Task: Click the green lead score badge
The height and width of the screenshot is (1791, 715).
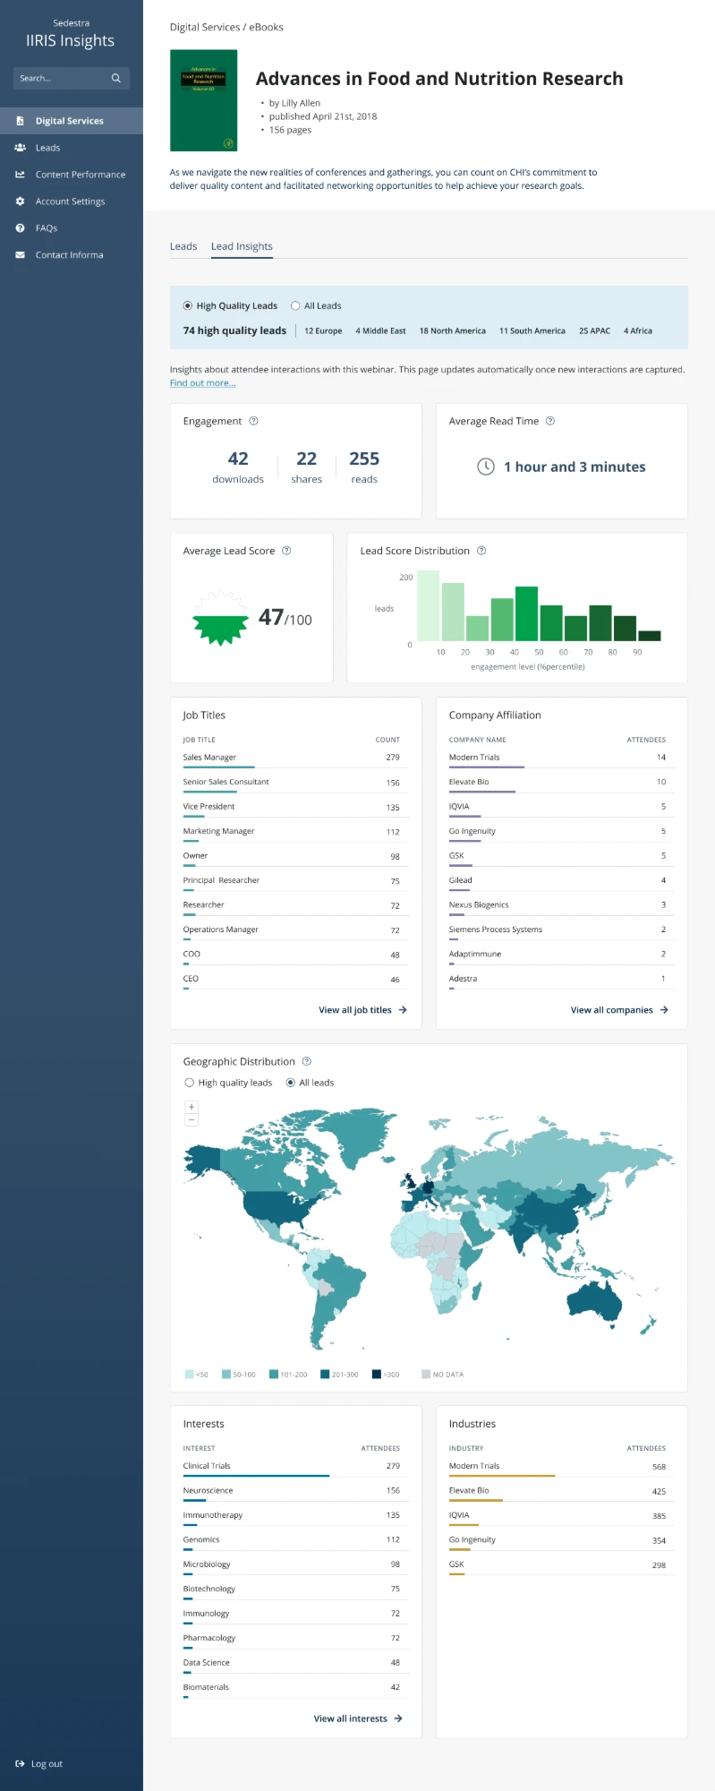Action: (x=220, y=618)
